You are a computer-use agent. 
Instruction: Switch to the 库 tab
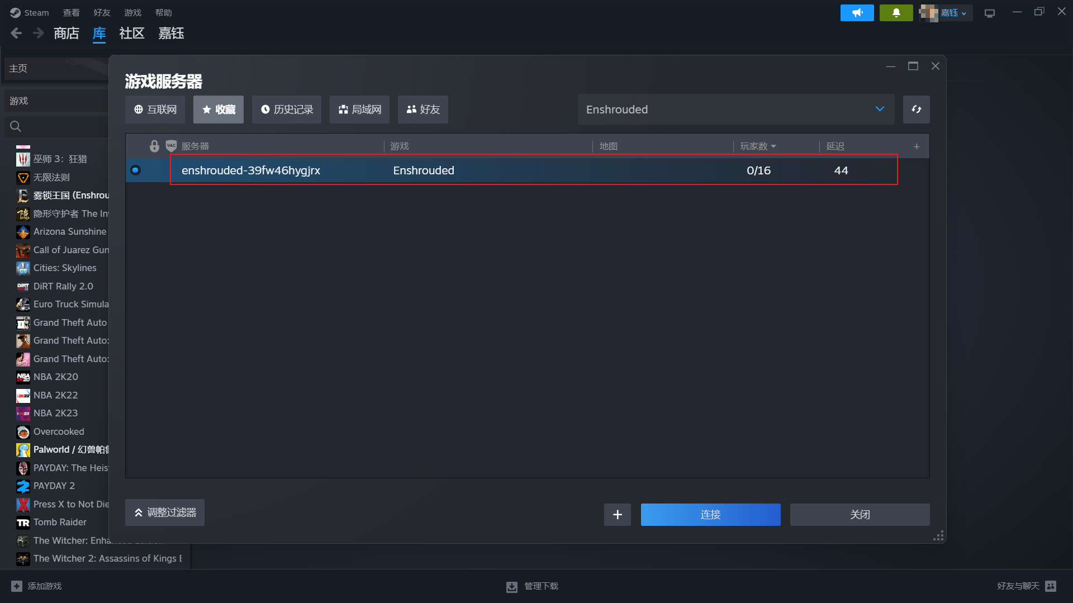coord(99,34)
